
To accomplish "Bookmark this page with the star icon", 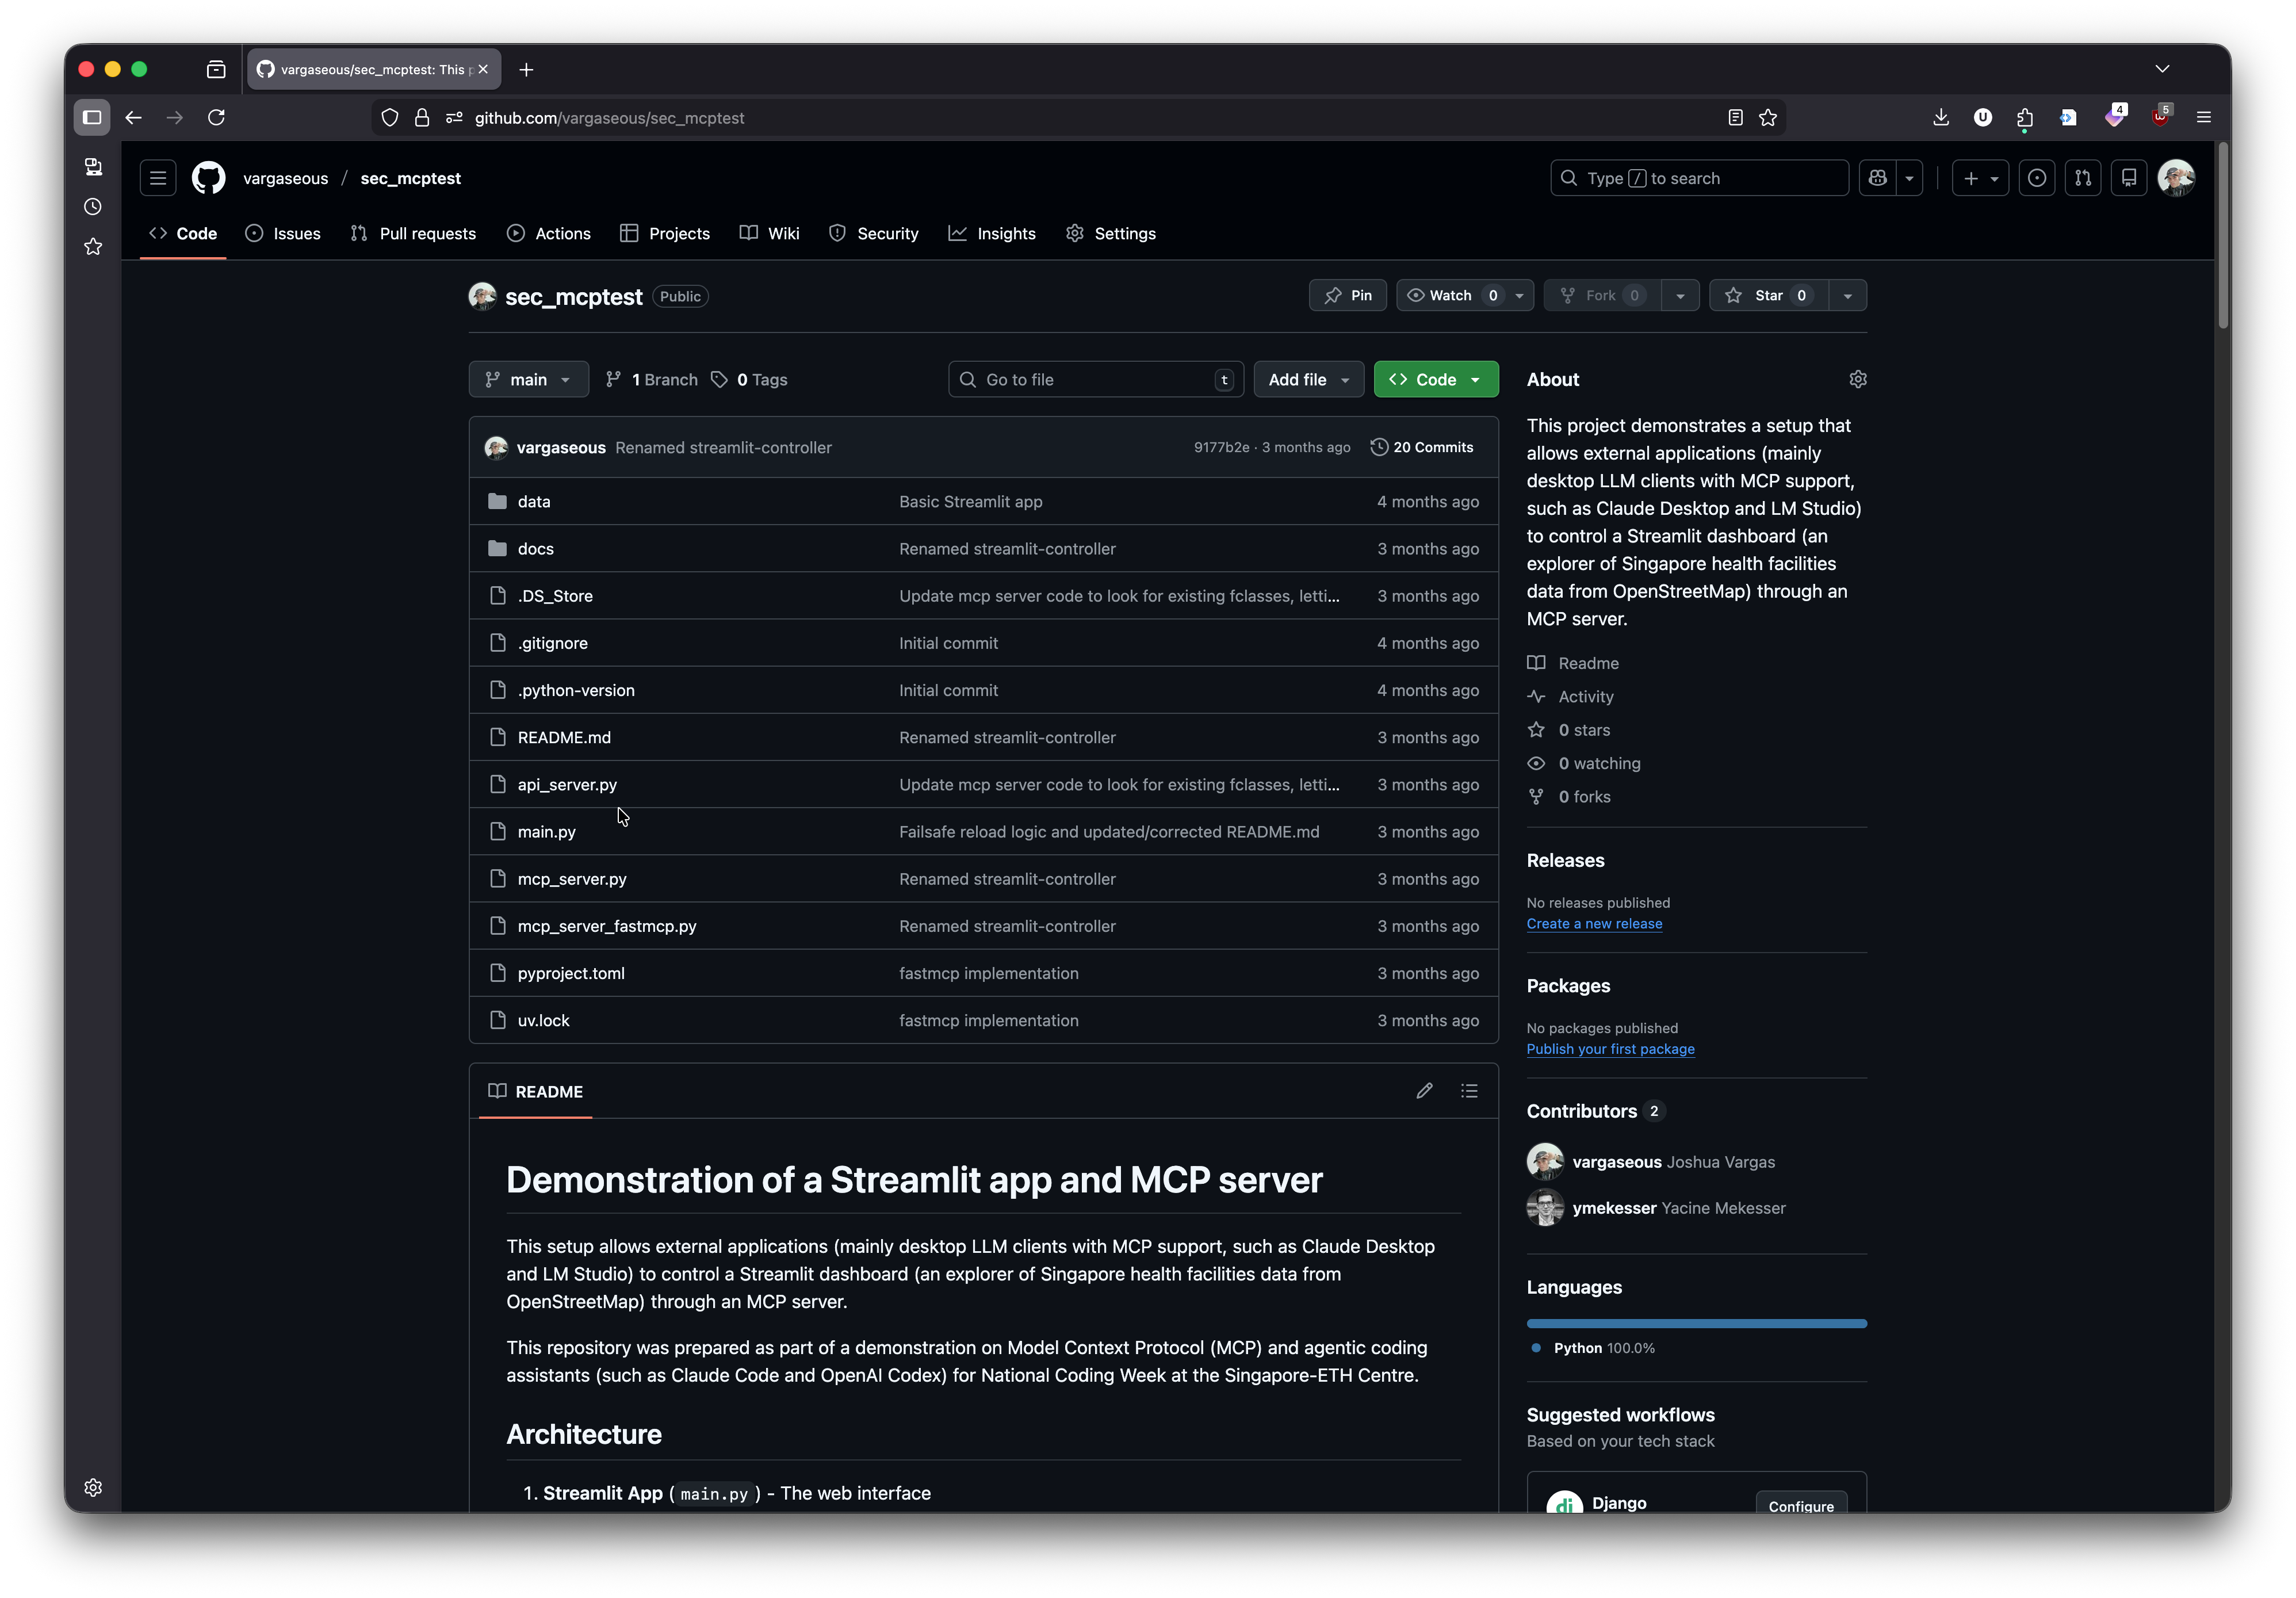I will (1768, 118).
